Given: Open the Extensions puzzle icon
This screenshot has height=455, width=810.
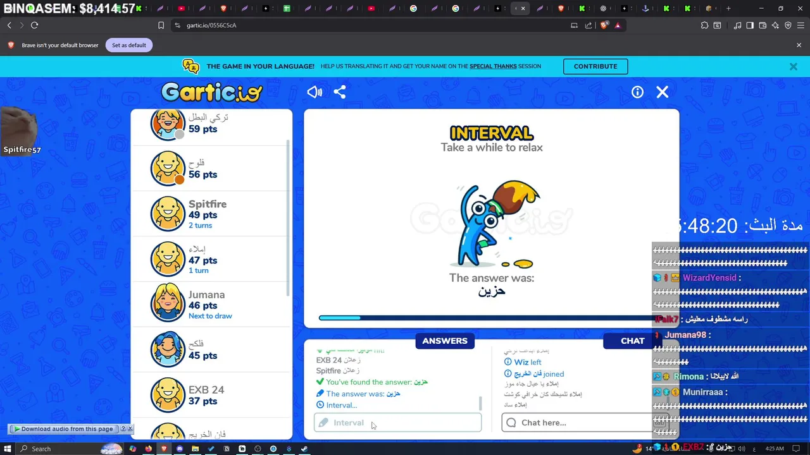Looking at the screenshot, I should click(704, 25).
